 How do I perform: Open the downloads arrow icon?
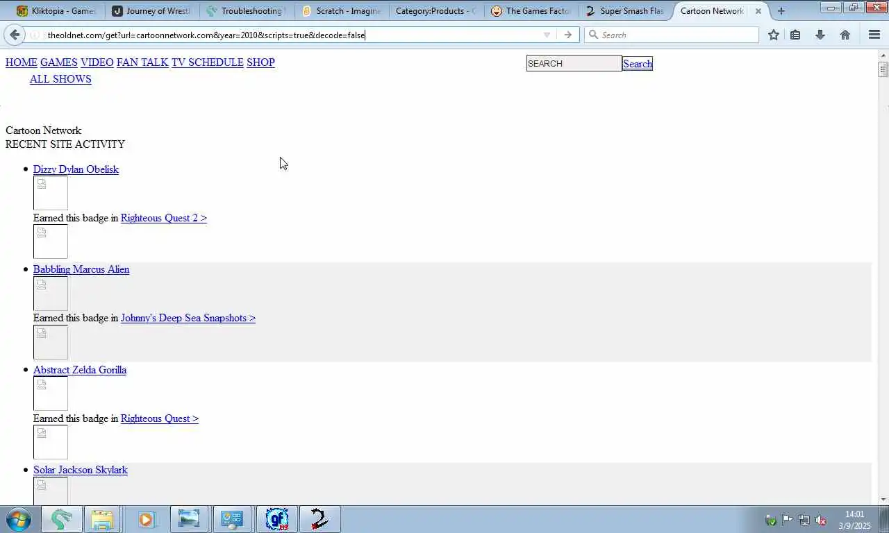pyautogui.click(x=820, y=35)
